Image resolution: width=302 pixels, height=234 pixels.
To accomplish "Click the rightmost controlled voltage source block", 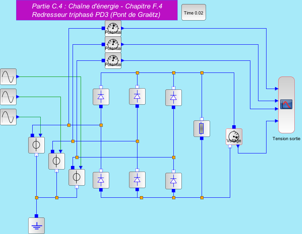I will (77, 177).
